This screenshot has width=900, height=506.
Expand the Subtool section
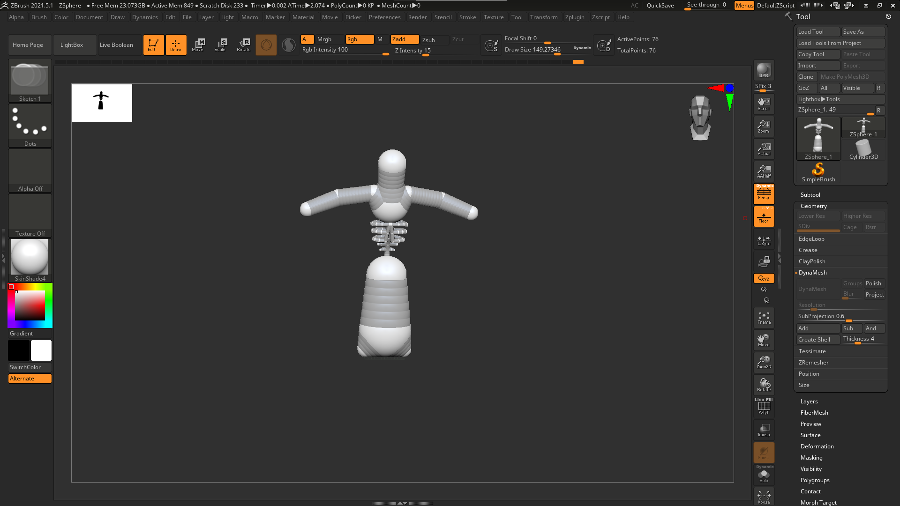(x=810, y=195)
